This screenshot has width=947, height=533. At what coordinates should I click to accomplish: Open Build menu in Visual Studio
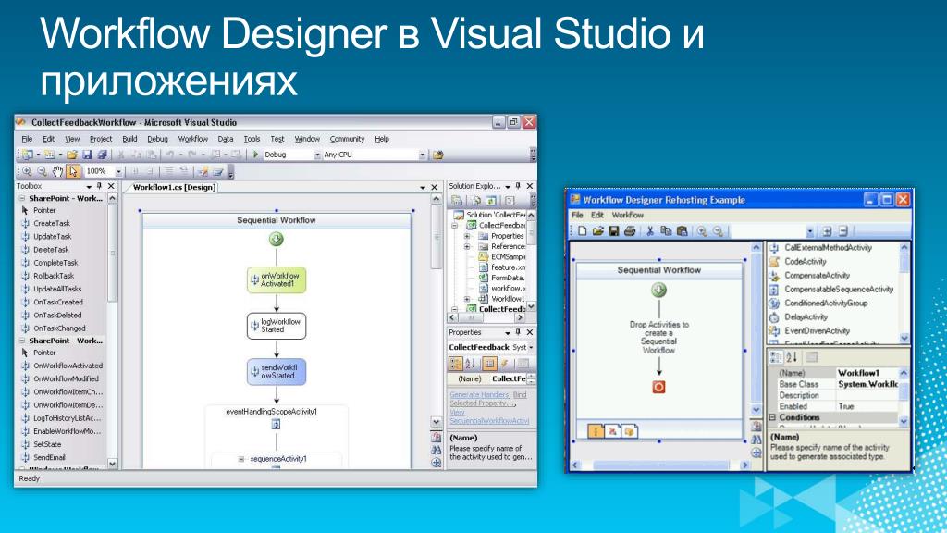point(129,139)
